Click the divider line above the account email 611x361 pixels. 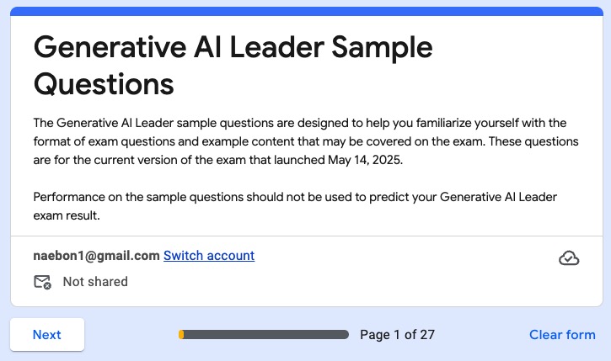(305, 236)
